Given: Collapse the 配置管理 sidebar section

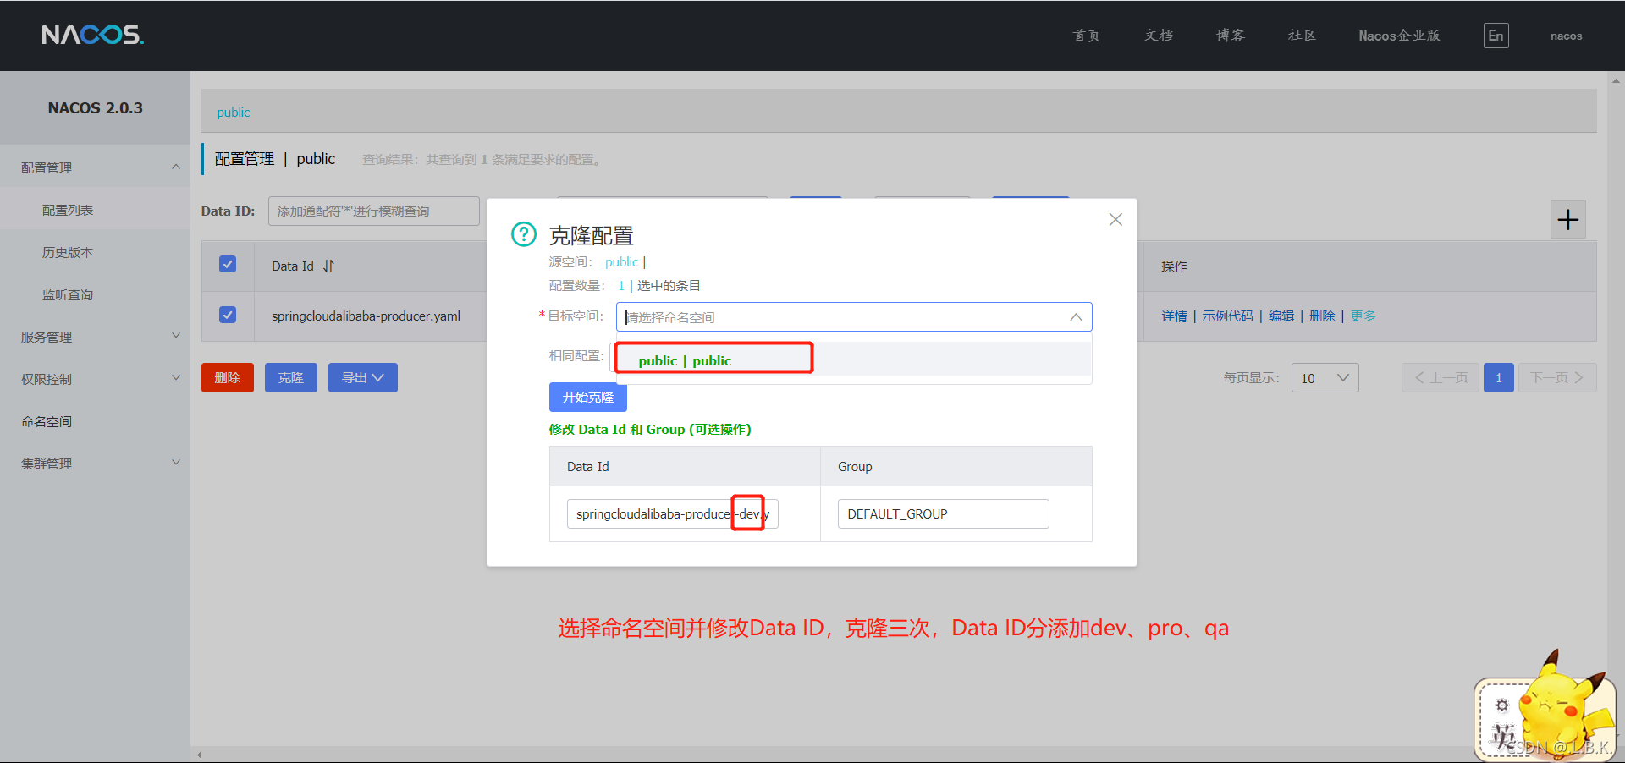Looking at the screenshot, I should click(x=176, y=167).
